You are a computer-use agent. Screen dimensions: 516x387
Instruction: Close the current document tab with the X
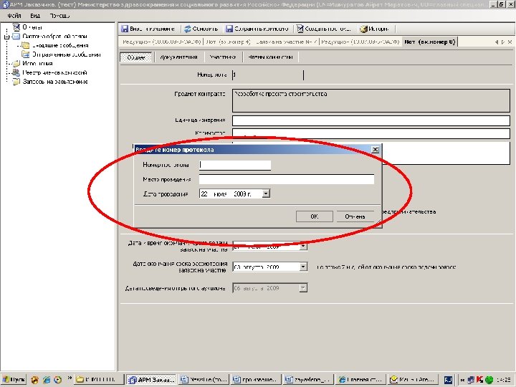[x=510, y=42]
